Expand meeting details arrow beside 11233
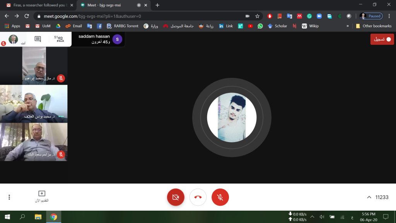The width and height of the screenshot is (396, 223). click(x=369, y=197)
